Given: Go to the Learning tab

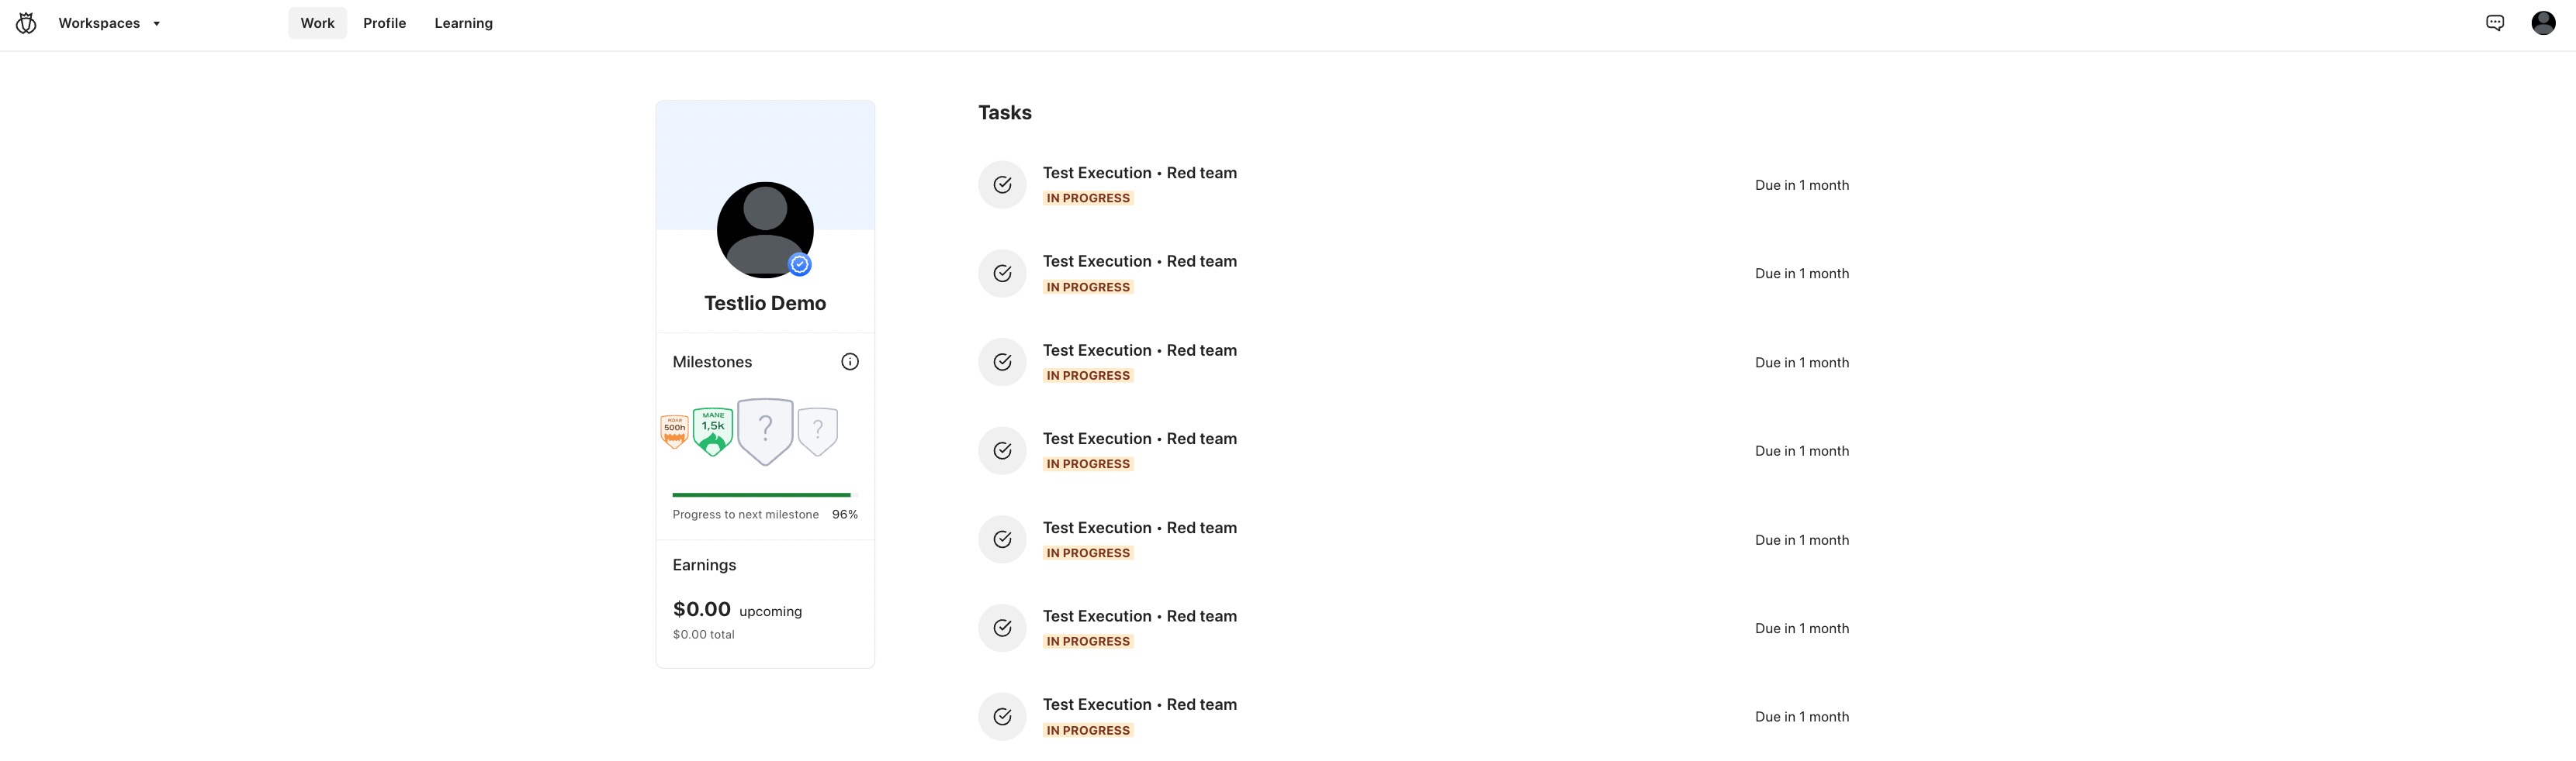Looking at the screenshot, I should point(463,23).
